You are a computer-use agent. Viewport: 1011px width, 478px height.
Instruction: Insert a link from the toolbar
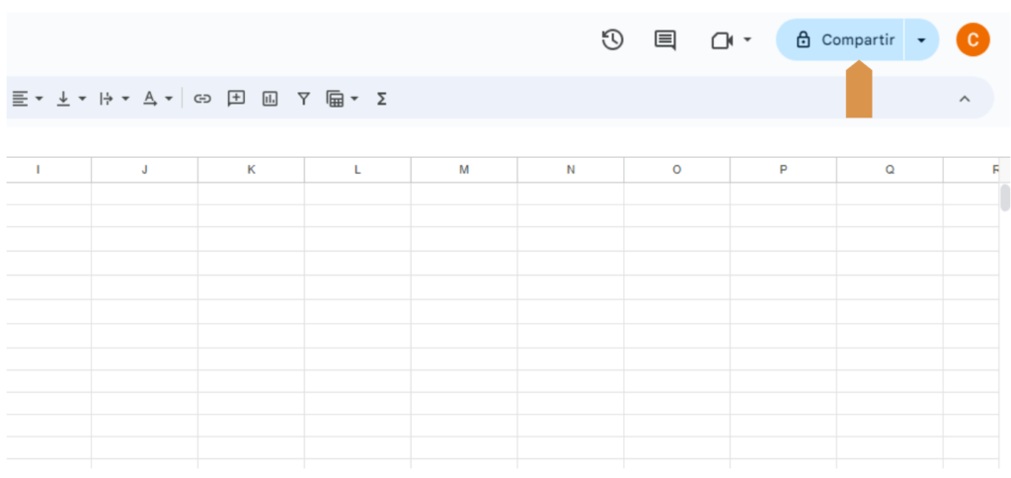[202, 99]
